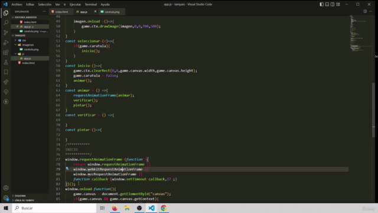Image resolution: width=378 pixels, height=213 pixels.
Task: Open index.html in open editors list
Action: pos(30,22)
